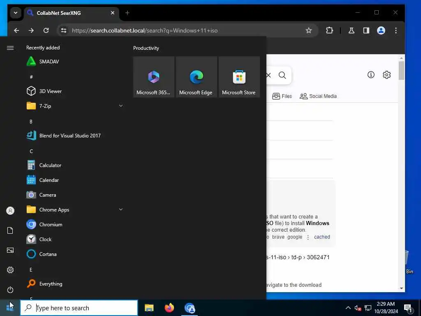Bookmark this page with the star
The image size is (421, 316).
click(309, 30)
